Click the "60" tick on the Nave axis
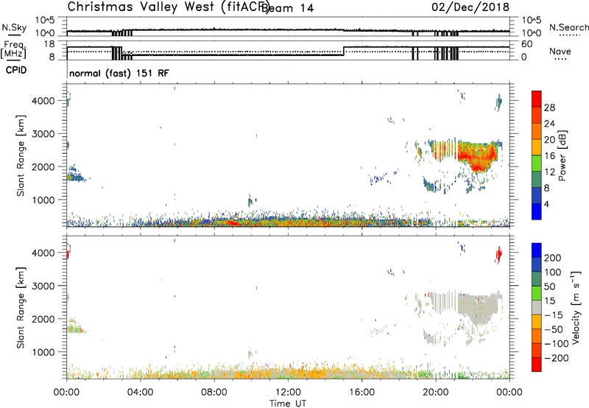 pos(527,44)
